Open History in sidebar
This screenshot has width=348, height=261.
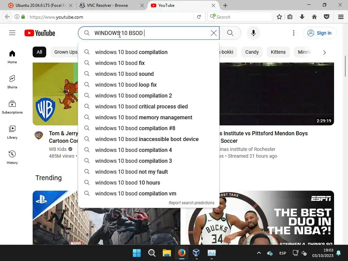(x=12, y=157)
